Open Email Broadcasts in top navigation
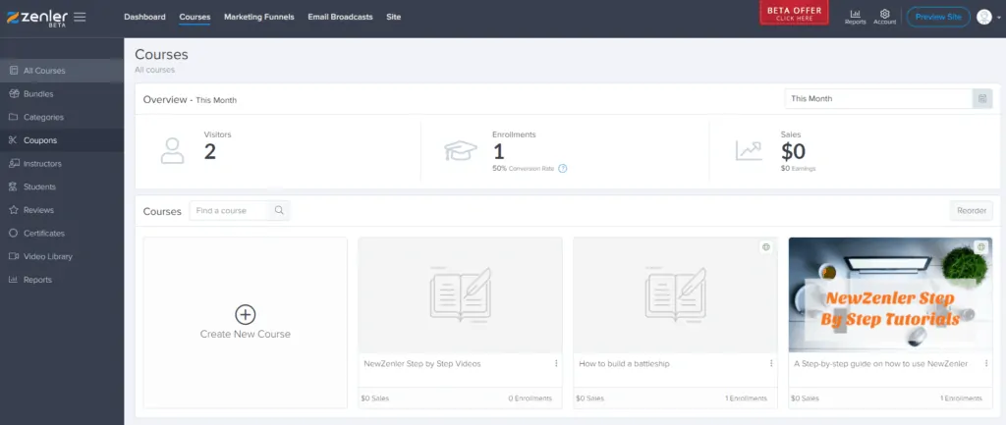Viewport: 1006px width, 425px height. [x=340, y=17]
